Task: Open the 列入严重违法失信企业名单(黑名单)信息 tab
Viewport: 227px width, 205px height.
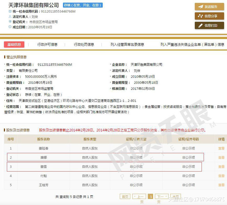Action: (192, 45)
